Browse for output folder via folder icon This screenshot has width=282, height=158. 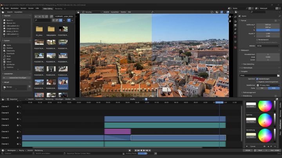[278, 75]
